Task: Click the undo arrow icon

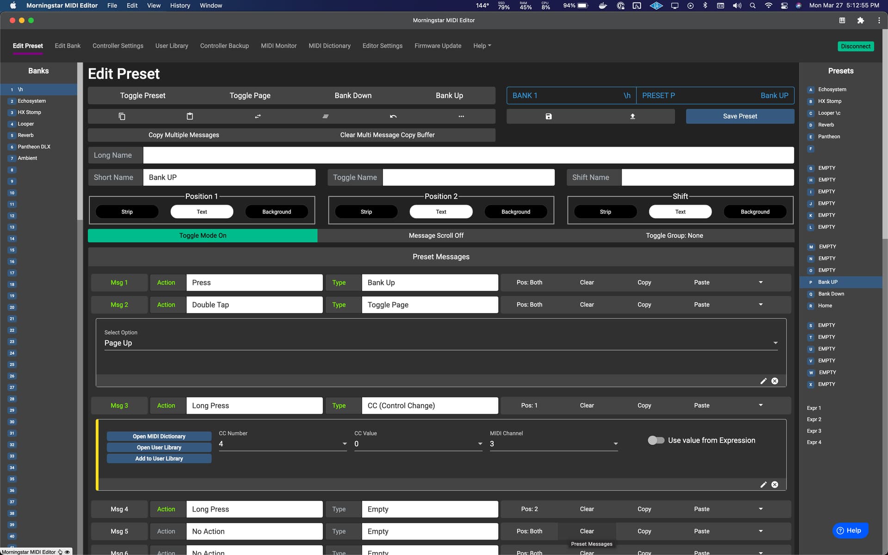Action: [x=393, y=117]
